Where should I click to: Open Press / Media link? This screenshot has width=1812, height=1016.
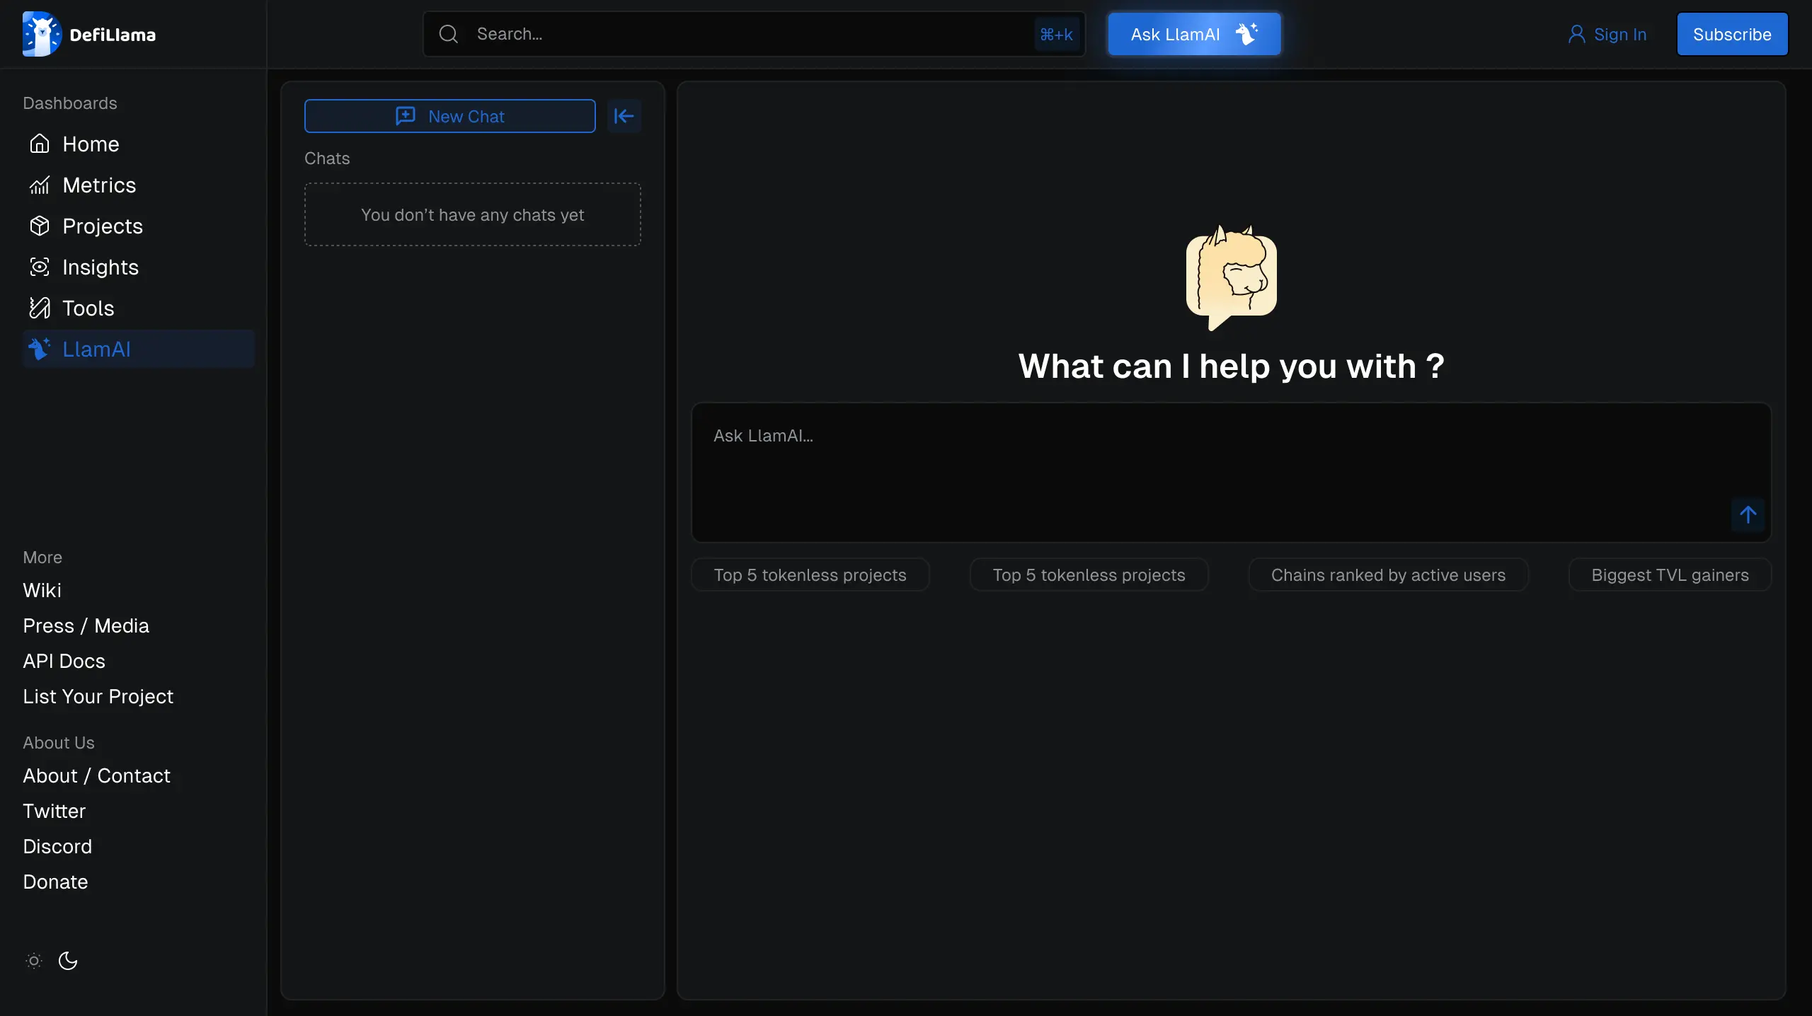click(x=86, y=625)
